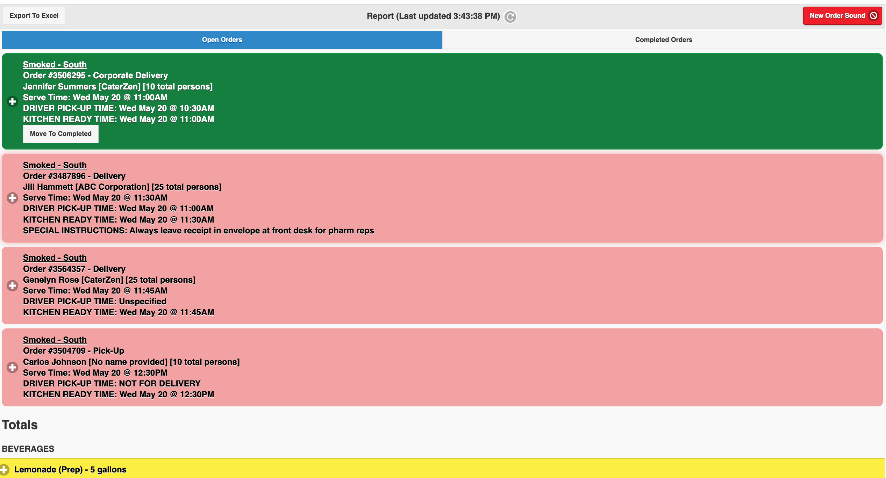The width and height of the screenshot is (886, 478).
Task: Click the special instructions line for pharm reps
Action: point(199,231)
